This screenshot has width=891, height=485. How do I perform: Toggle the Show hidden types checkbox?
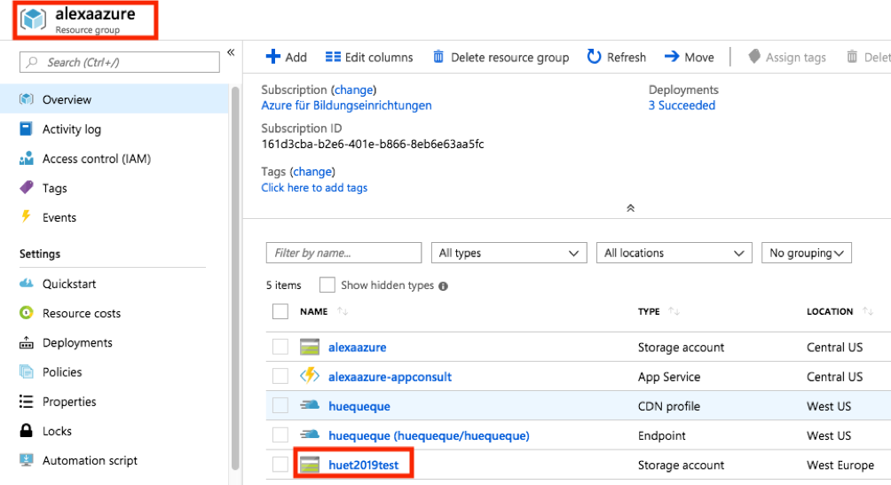coord(327,285)
